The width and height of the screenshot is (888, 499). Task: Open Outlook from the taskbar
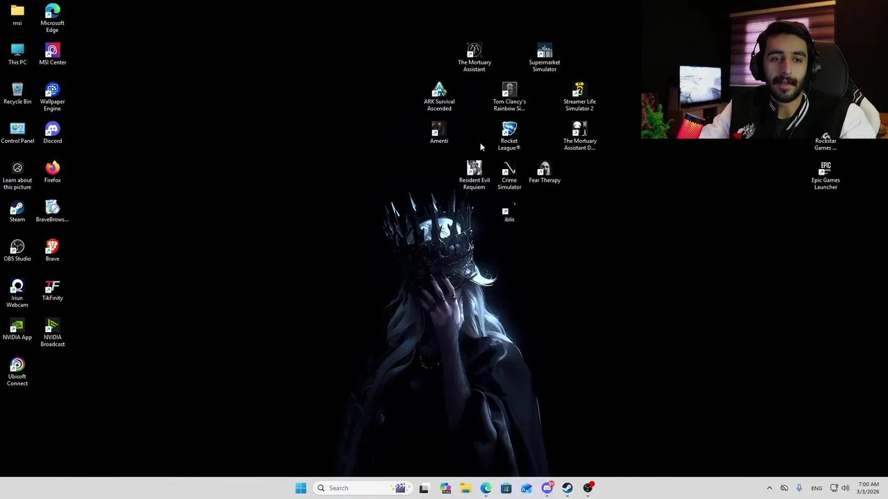point(527,488)
